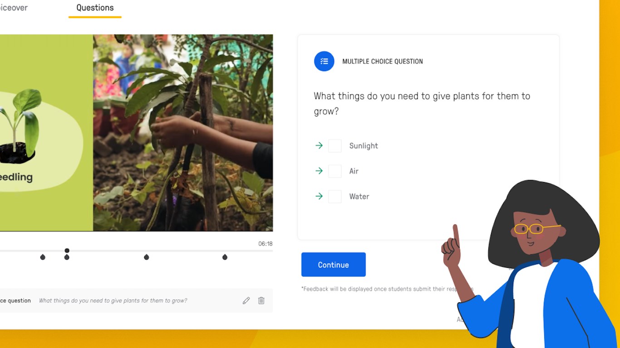The height and width of the screenshot is (348, 620).
Task: Jump to the last question marker near 06:18
Action: 225,257
